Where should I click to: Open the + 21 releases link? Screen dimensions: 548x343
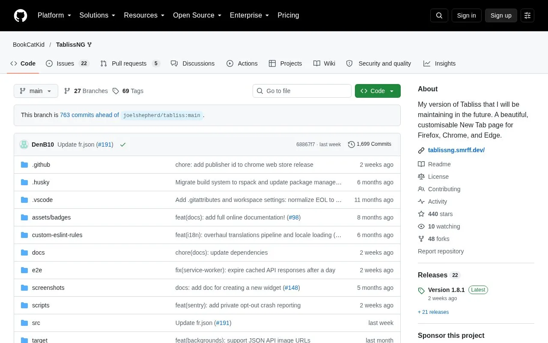(433, 312)
